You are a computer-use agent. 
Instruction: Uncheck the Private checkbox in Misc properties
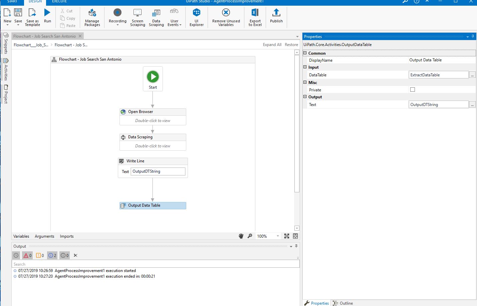point(413,89)
